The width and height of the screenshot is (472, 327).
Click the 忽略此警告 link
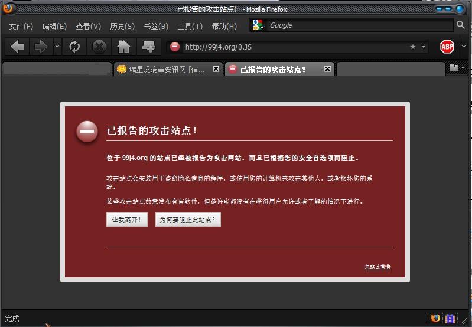pos(377,267)
